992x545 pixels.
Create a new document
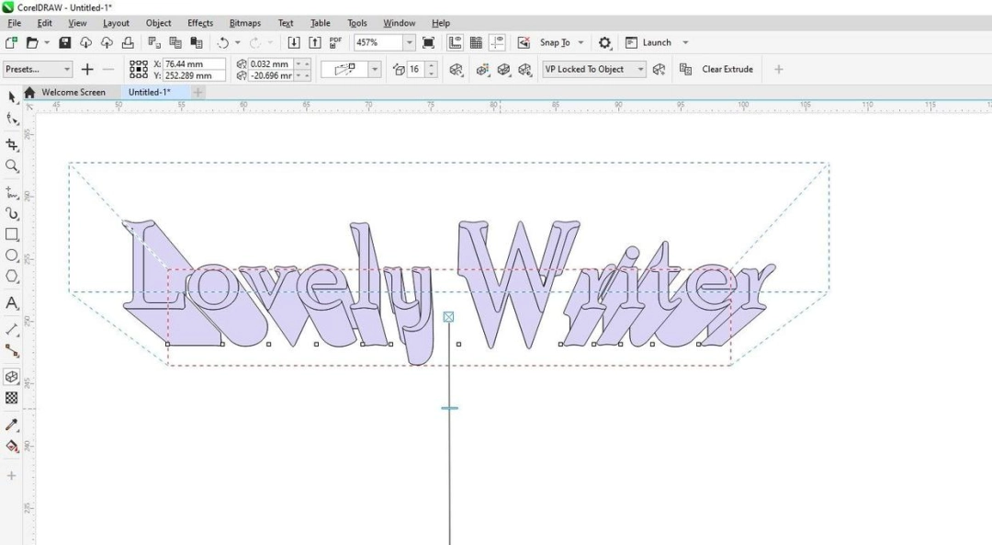pos(11,42)
